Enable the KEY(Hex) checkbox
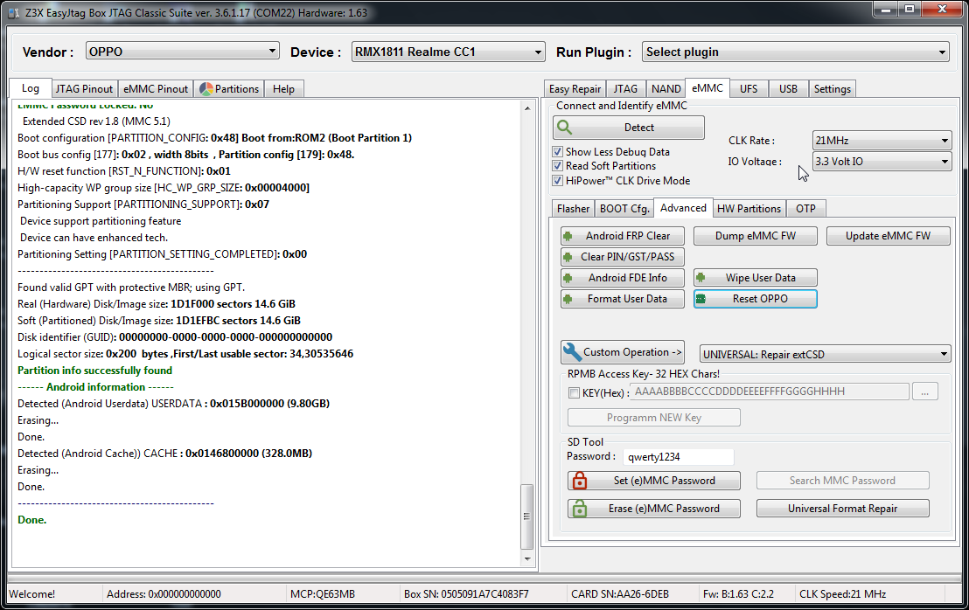Image resolution: width=969 pixels, height=610 pixels. click(x=575, y=392)
